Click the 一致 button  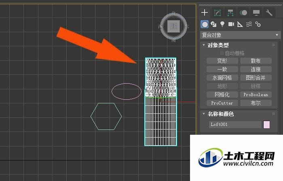click(x=222, y=69)
